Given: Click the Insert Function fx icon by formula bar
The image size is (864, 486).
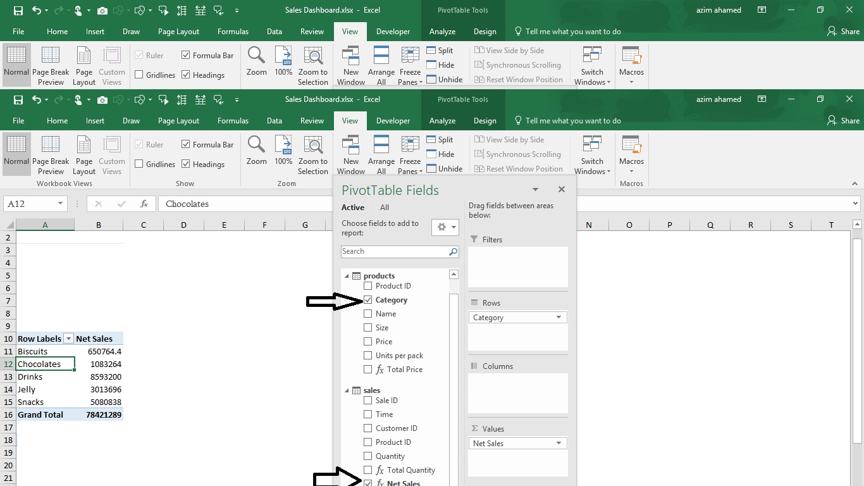Looking at the screenshot, I should pos(144,204).
